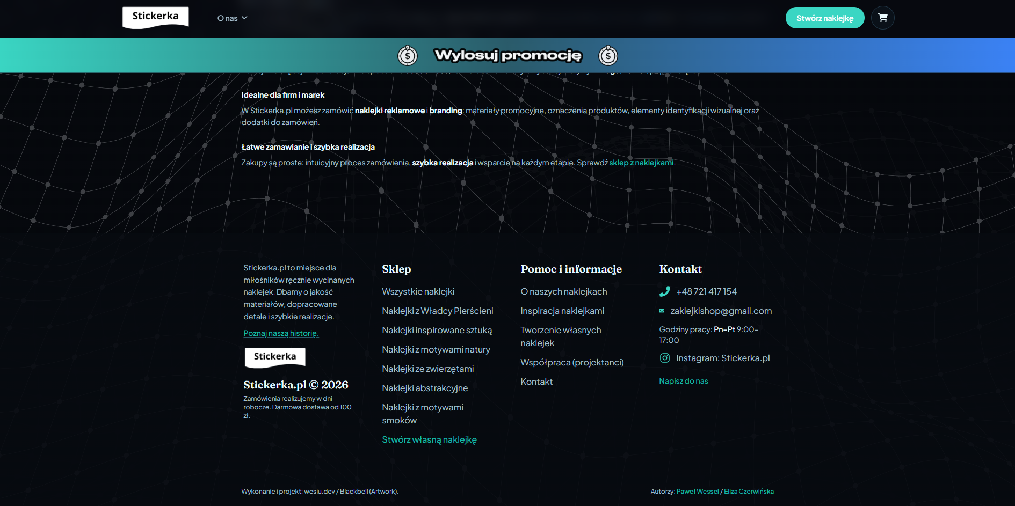Click the Stickerka logo in header
Viewport: 1015px width, 506px height.
click(156, 17)
